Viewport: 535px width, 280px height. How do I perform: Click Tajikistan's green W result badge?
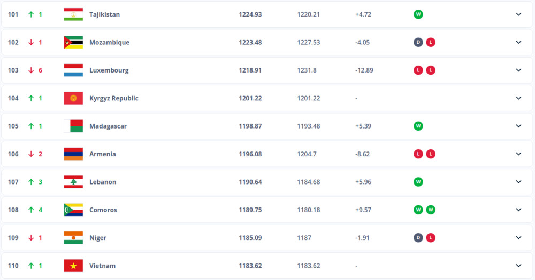[x=418, y=14]
